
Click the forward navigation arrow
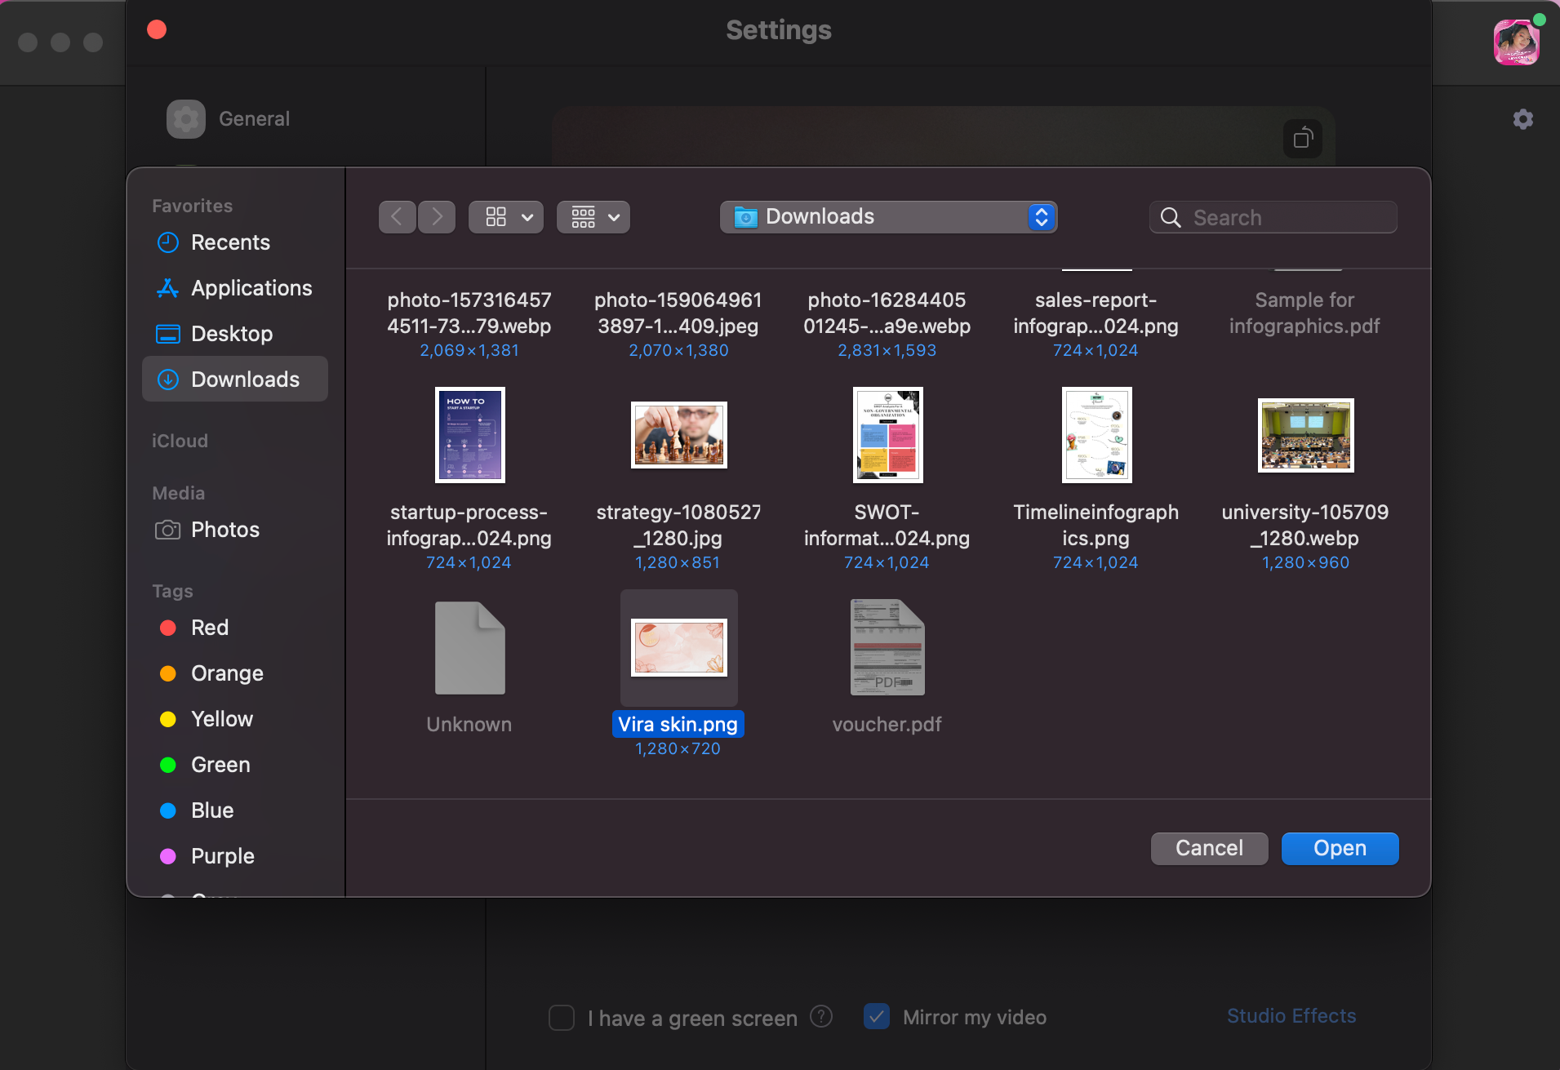437,217
